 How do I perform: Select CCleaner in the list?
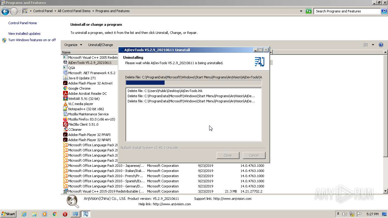tap(75, 130)
